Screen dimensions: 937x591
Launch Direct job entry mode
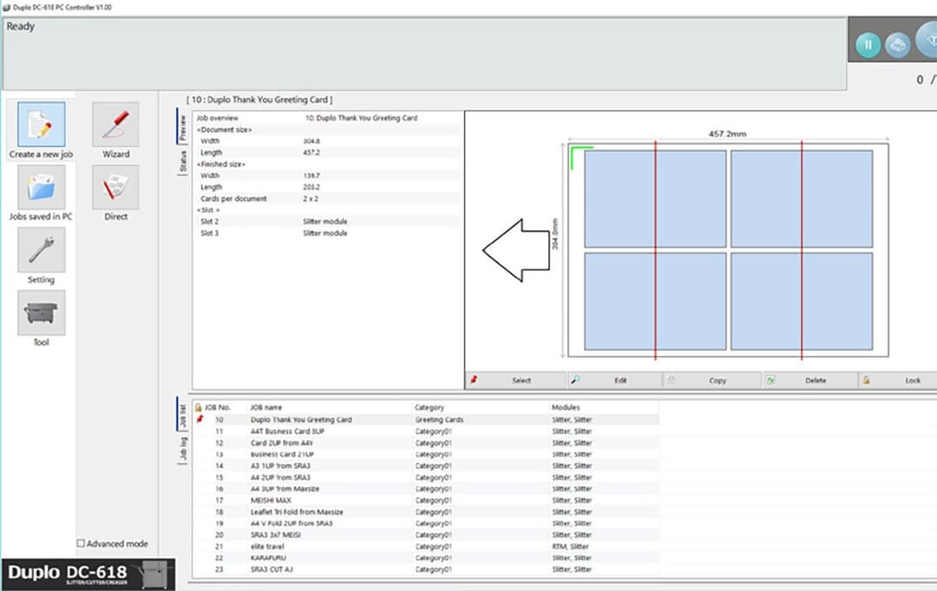point(115,187)
